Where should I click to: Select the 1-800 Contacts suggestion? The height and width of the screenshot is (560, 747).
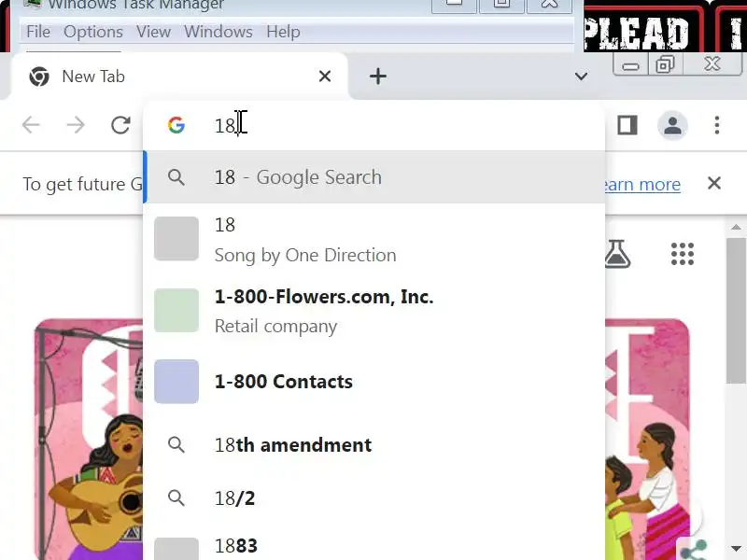pyautogui.click(x=374, y=382)
